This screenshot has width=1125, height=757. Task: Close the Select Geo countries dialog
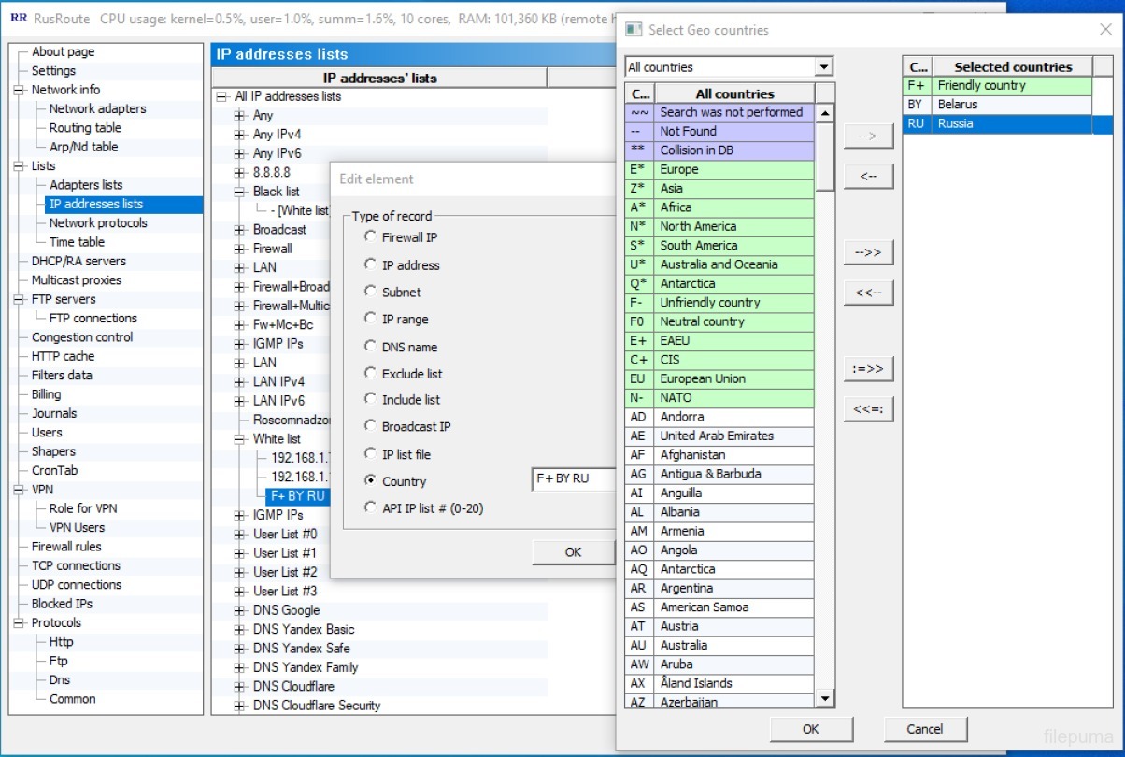tap(1105, 30)
